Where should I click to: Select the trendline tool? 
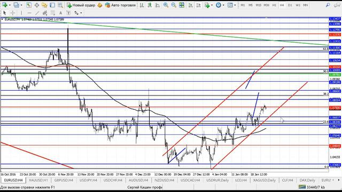37,13
